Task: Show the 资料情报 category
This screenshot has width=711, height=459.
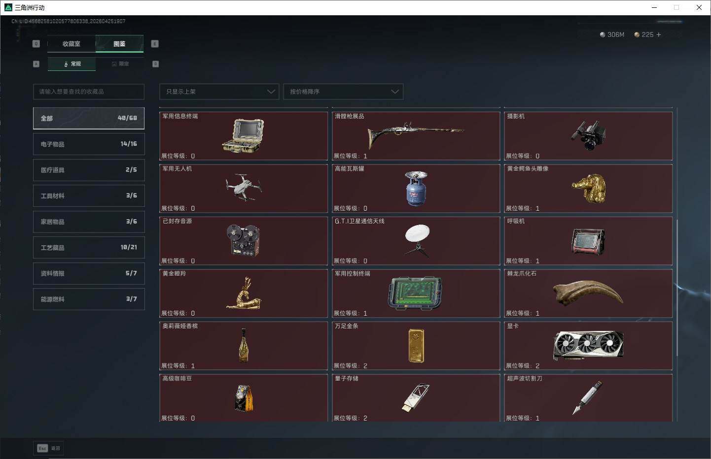Action: (89, 273)
